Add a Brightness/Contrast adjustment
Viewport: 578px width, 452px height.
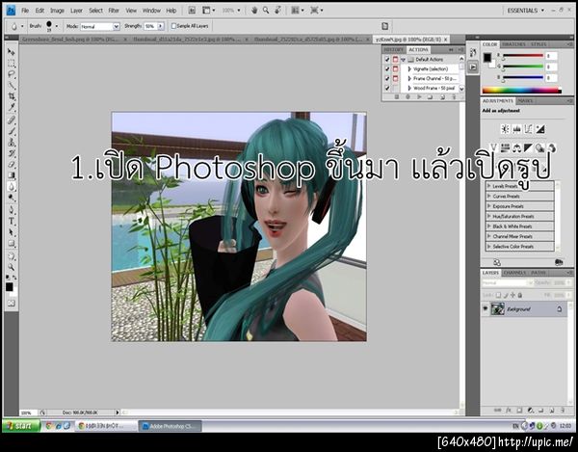(x=505, y=129)
